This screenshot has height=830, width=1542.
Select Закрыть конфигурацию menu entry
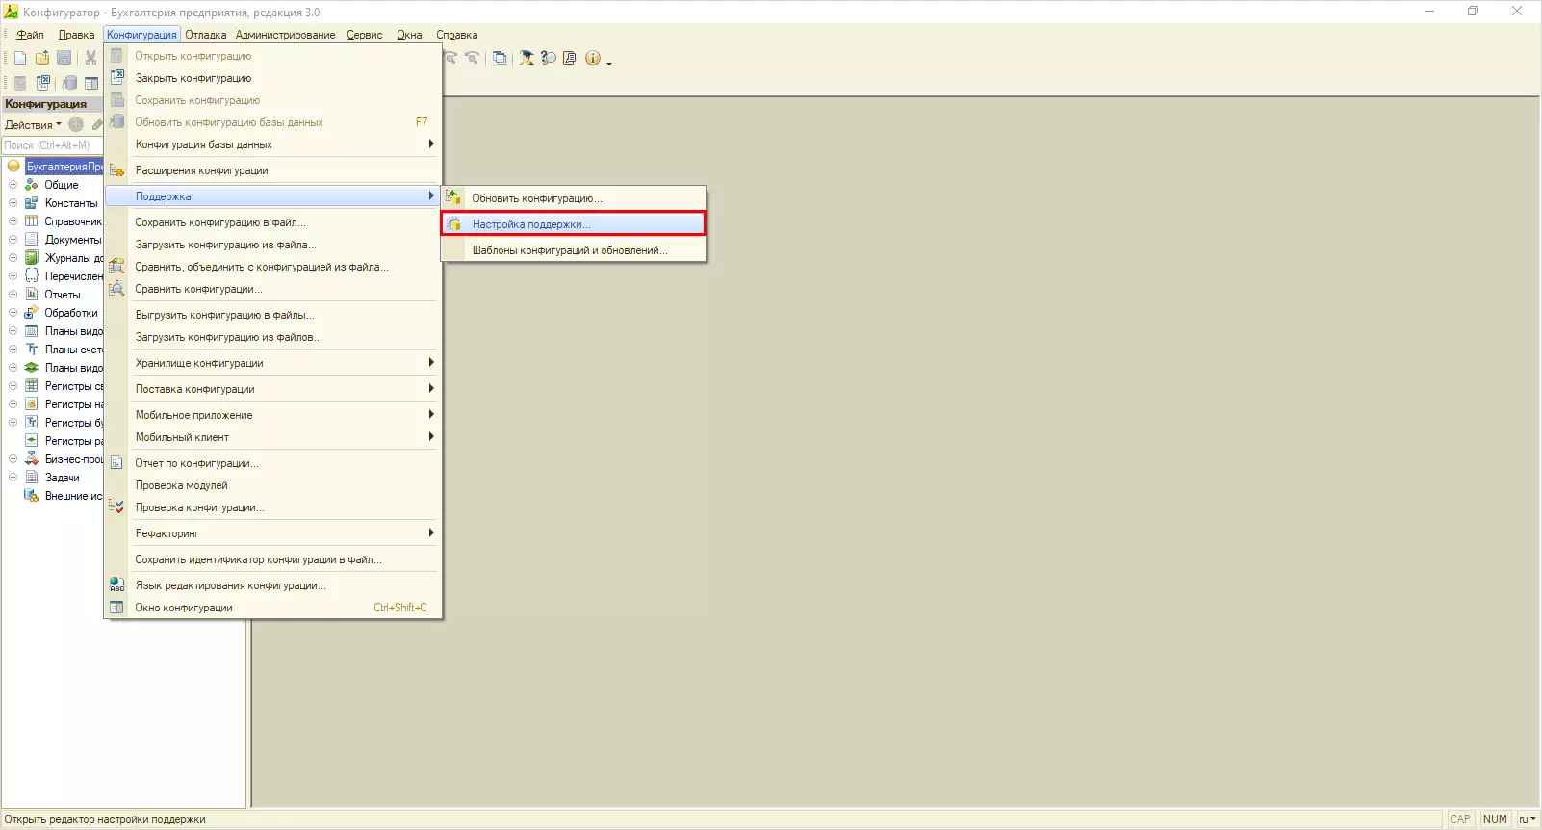pos(273,78)
